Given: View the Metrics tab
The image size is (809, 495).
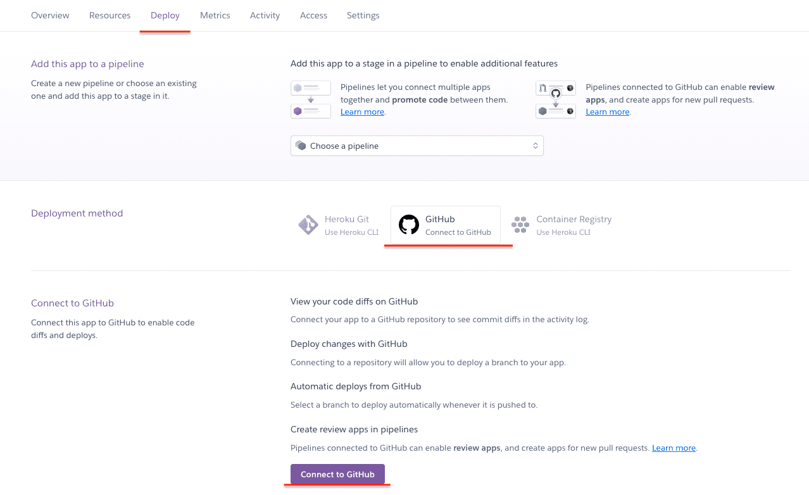Looking at the screenshot, I should [215, 15].
